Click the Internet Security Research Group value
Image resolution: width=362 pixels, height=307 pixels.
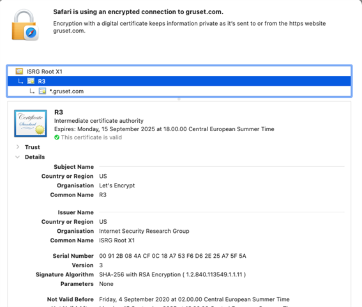[144, 231]
